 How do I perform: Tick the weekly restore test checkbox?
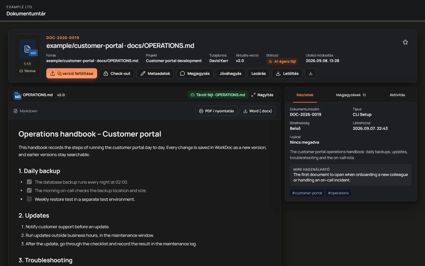[29, 199]
